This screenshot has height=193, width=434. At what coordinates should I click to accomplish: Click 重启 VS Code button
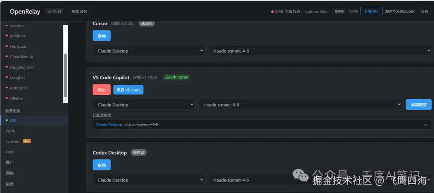pos(129,89)
